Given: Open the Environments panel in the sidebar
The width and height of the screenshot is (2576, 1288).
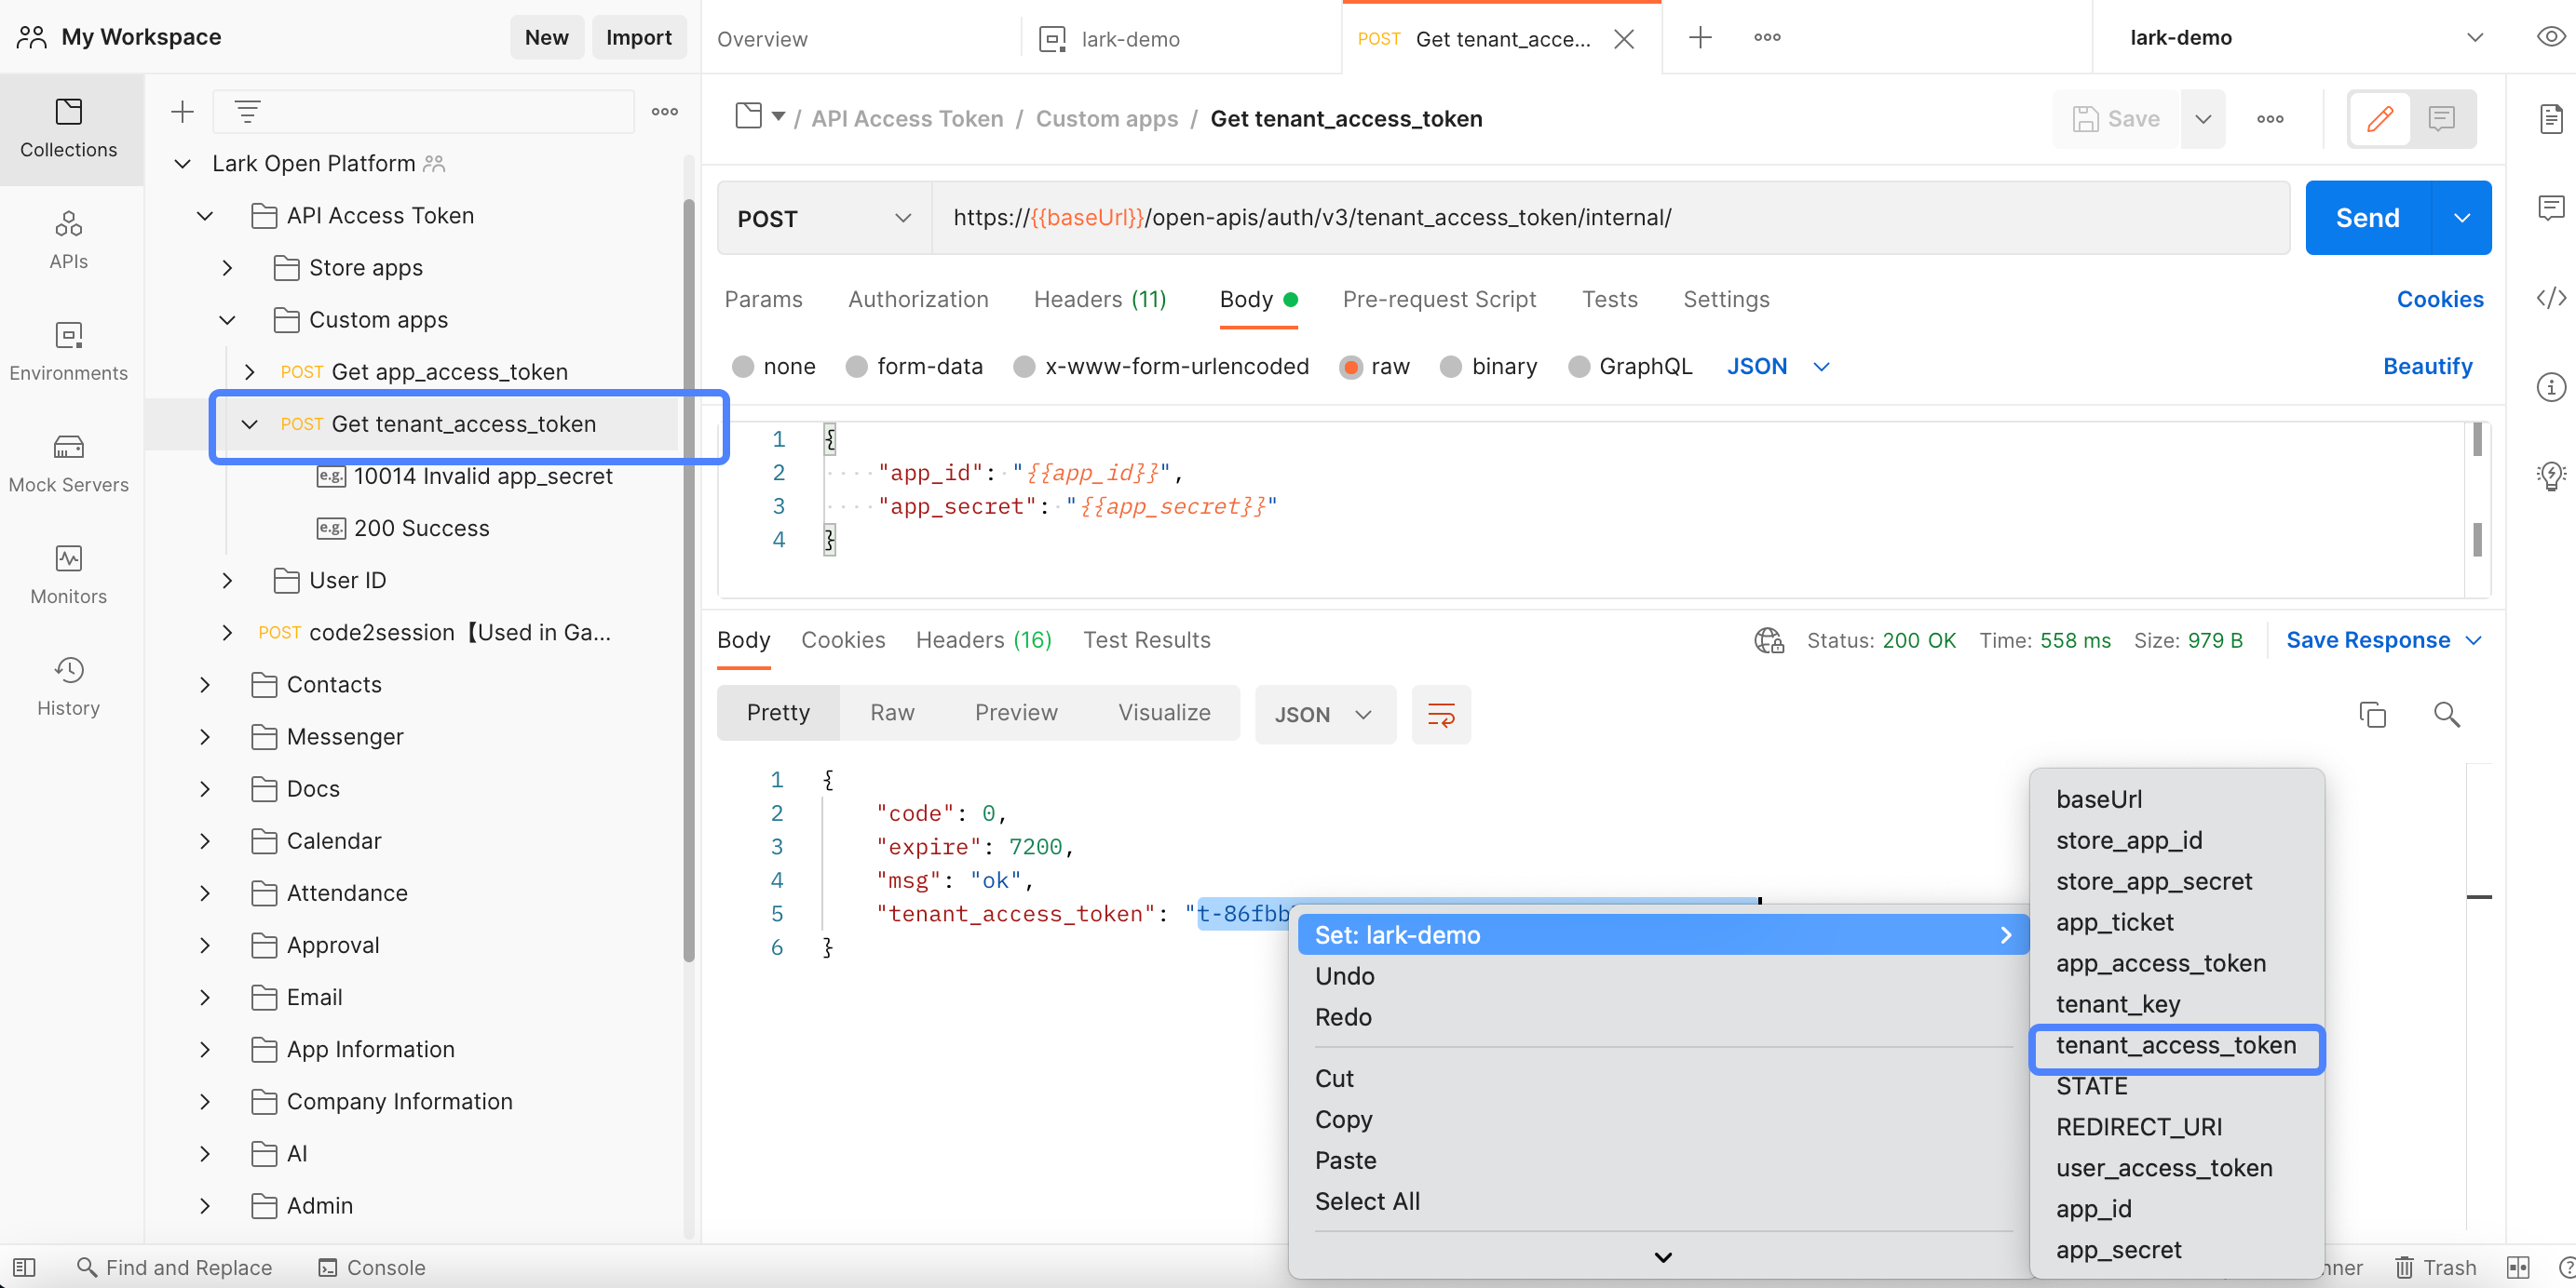Looking at the screenshot, I should tap(68, 351).
